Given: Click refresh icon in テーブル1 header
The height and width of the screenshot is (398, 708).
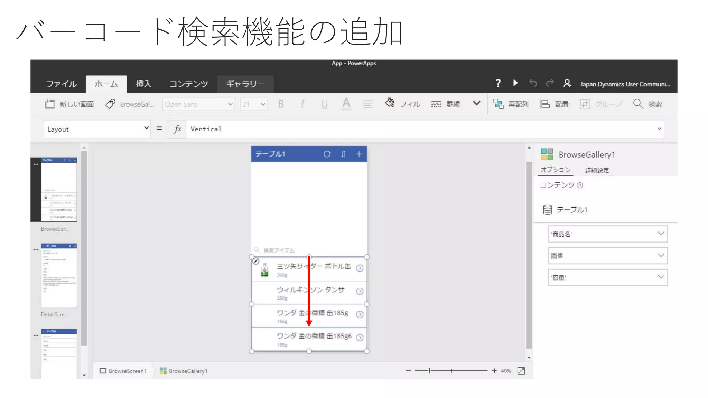Looking at the screenshot, I should (x=327, y=154).
